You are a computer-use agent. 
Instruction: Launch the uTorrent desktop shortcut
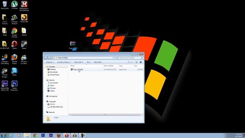pyautogui.click(x=15, y=5)
